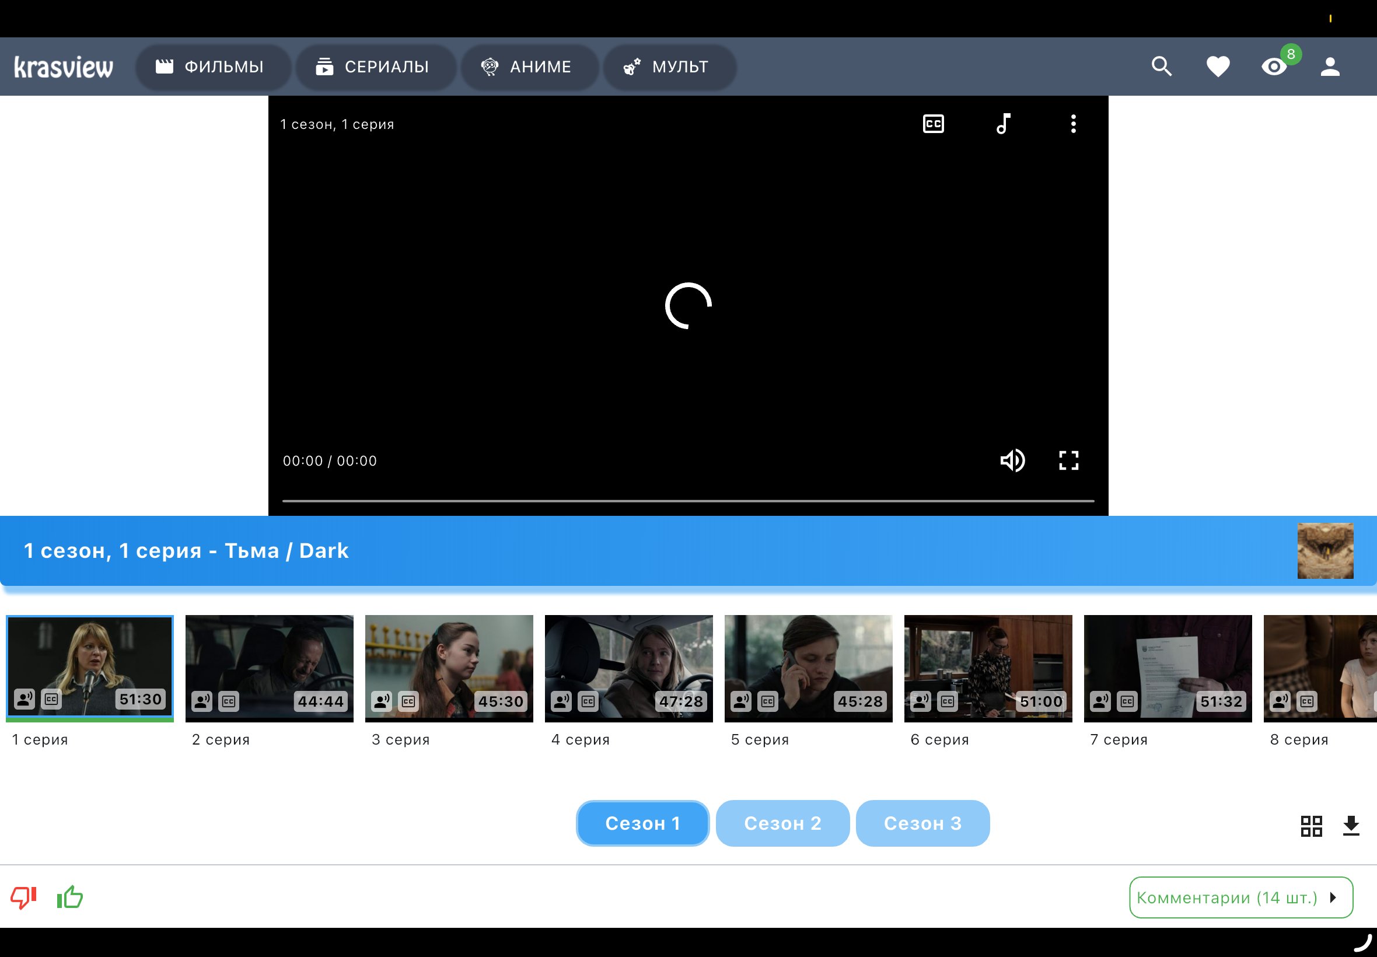Click the download arrow icon
The image size is (1377, 957).
coord(1351,826)
